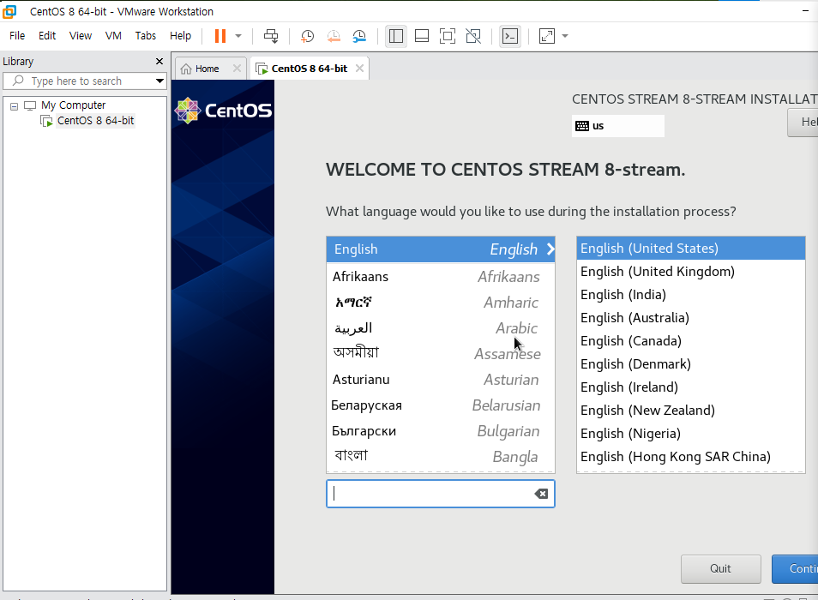Select Arabic language
The width and height of the screenshot is (818, 600).
click(441, 328)
